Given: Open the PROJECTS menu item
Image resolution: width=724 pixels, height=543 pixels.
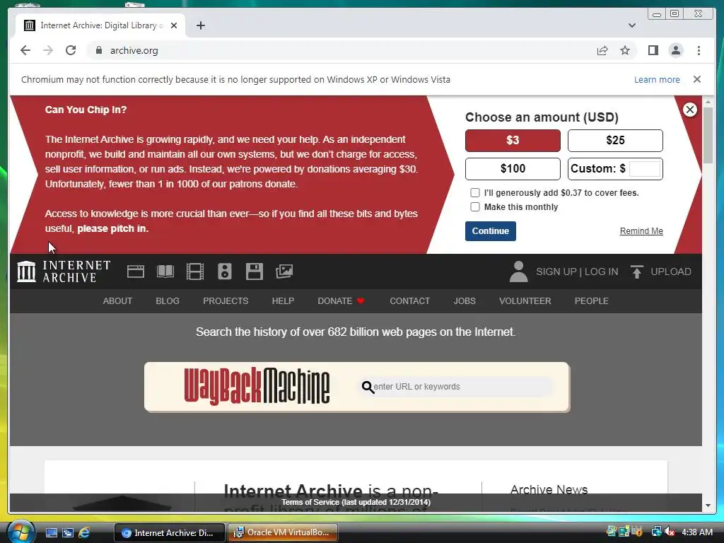Looking at the screenshot, I should pyautogui.click(x=226, y=301).
